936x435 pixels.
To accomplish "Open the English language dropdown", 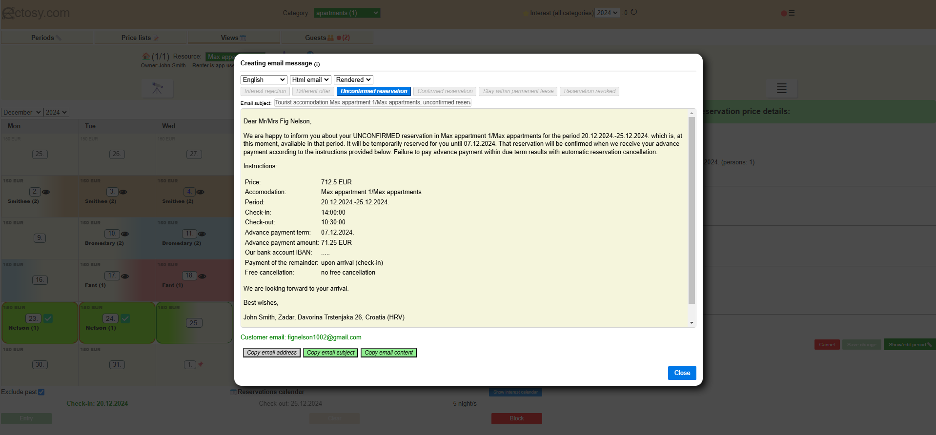I will coord(264,80).
